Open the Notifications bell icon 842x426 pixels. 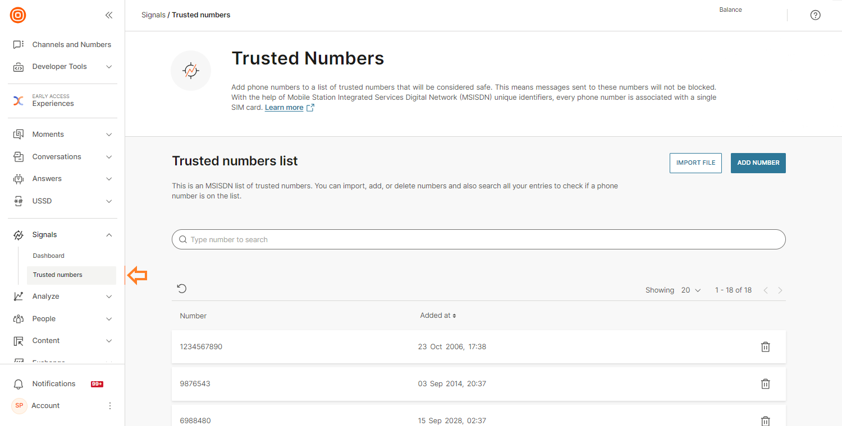pyautogui.click(x=19, y=384)
